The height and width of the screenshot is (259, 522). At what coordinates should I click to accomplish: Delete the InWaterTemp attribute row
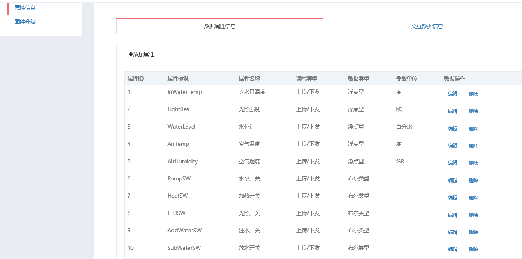pos(473,94)
